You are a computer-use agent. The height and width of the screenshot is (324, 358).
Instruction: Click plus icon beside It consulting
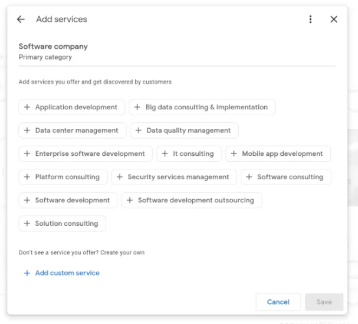165,153
